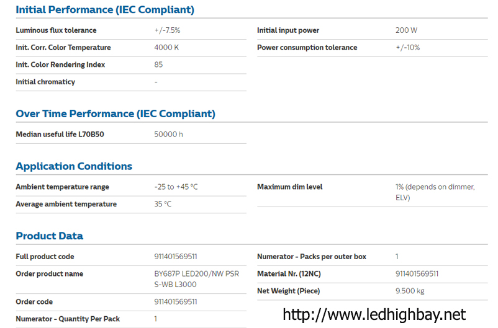
Task: Select the Init. Color Rendering Index label
Action: tap(60, 64)
